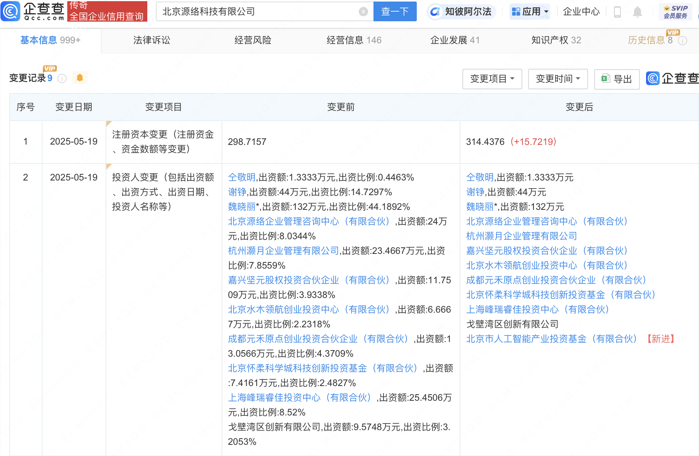This screenshot has height=456, width=699.
Task: Open the mobile phone app icon
Action: coord(617,12)
